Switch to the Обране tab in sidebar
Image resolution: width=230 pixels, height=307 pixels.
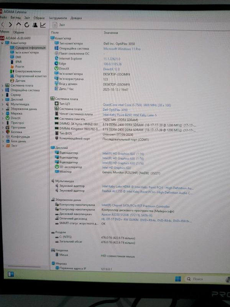[x=18, y=32]
